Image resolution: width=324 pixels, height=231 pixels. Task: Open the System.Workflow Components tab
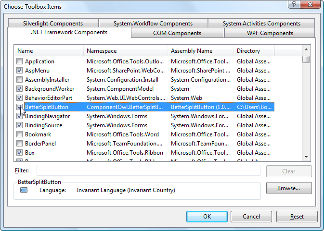tap(153, 24)
